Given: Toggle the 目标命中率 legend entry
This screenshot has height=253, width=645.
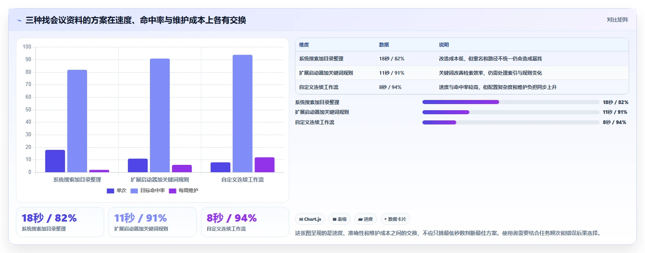Looking at the screenshot, I should coord(147,191).
